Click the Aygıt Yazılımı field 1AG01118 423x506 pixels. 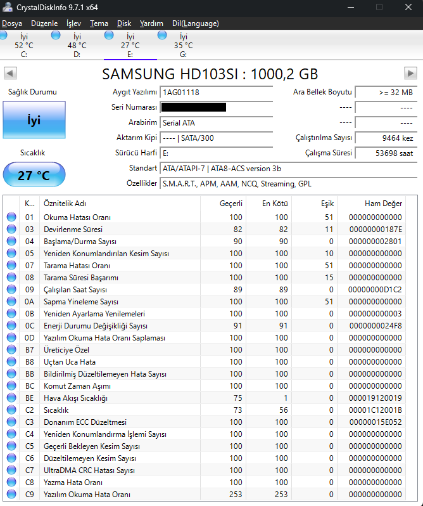pyautogui.click(x=216, y=93)
